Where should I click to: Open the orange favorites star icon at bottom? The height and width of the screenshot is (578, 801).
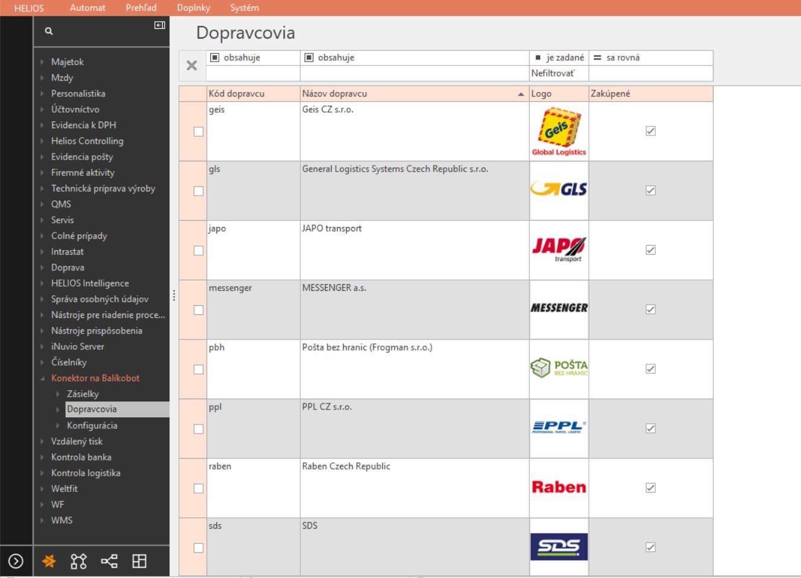[49, 561]
